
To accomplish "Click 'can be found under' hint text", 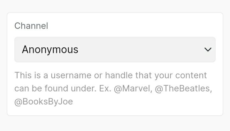I will (x=55, y=89).
